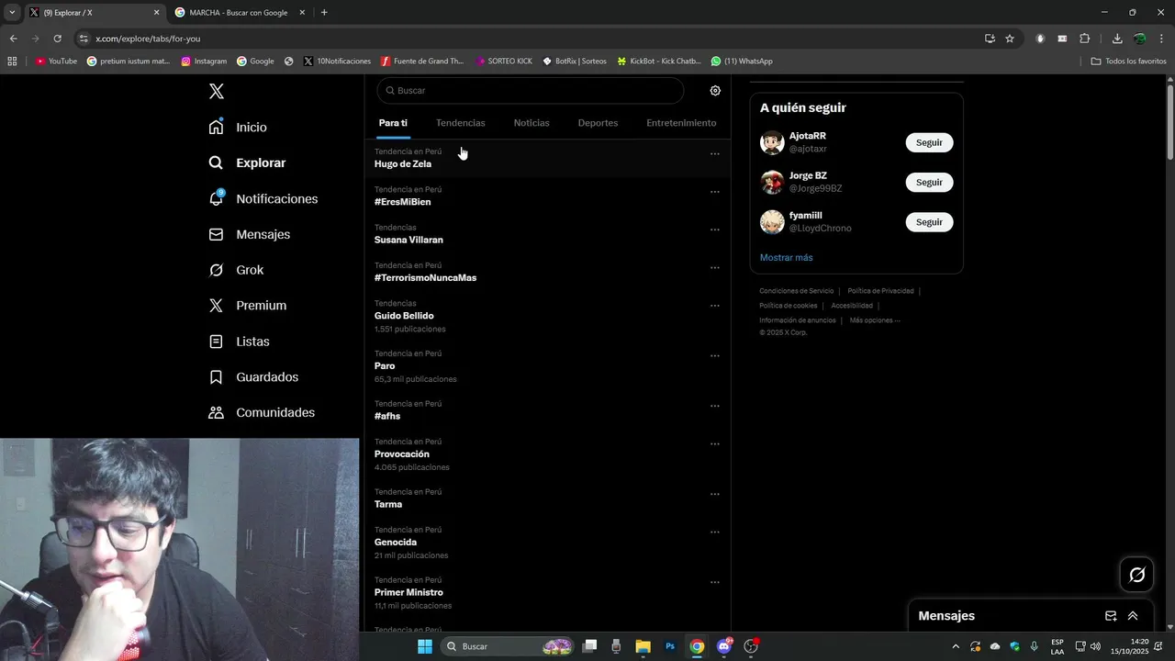The width and height of the screenshot is (1175, 661).
Task: Focus the Buscar search field on X
Action: (x=530, y=91)
